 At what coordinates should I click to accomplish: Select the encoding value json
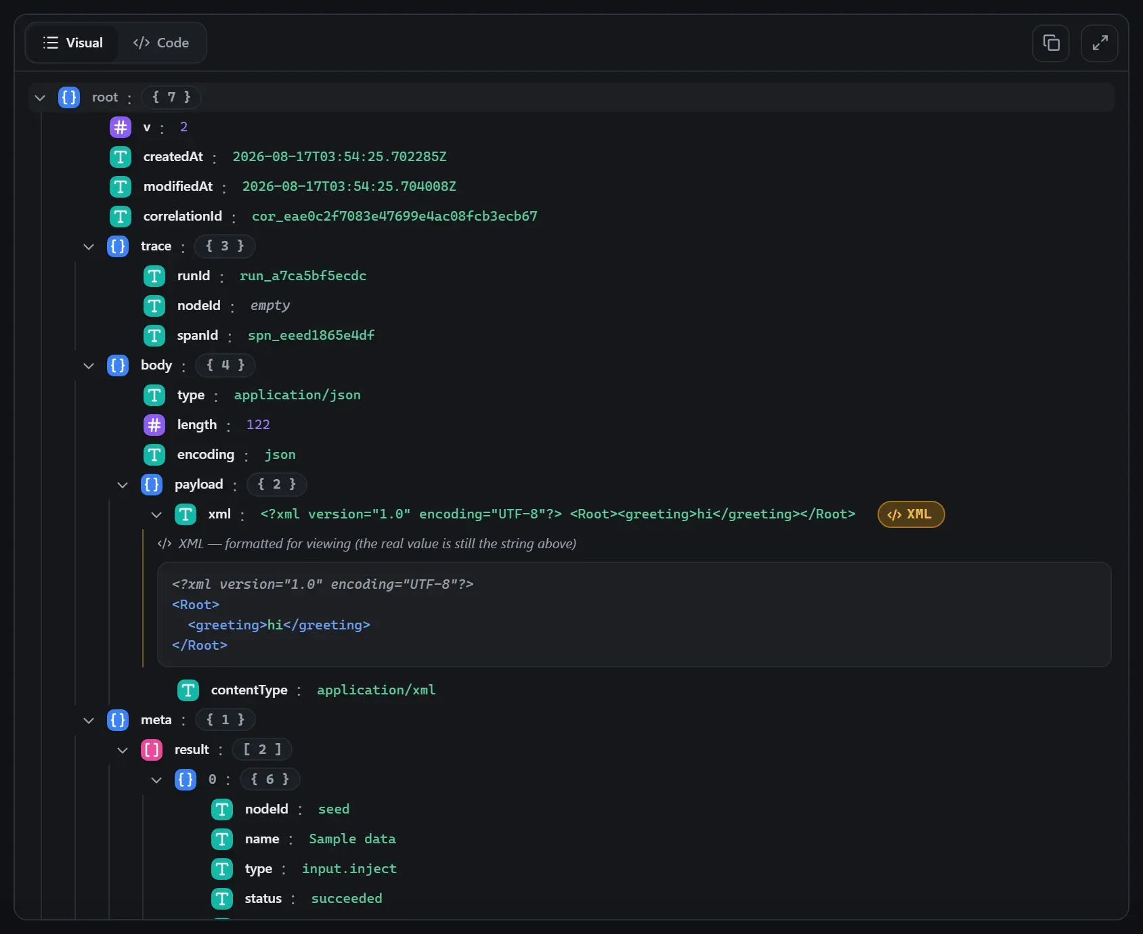click(x=280, y=455)
